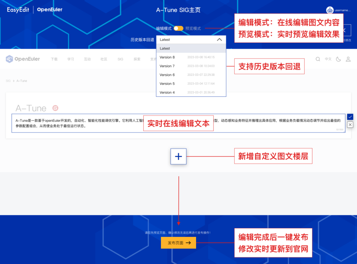Select Version 8 from history list
357x264 pixels.
click(x=191, y=57)
